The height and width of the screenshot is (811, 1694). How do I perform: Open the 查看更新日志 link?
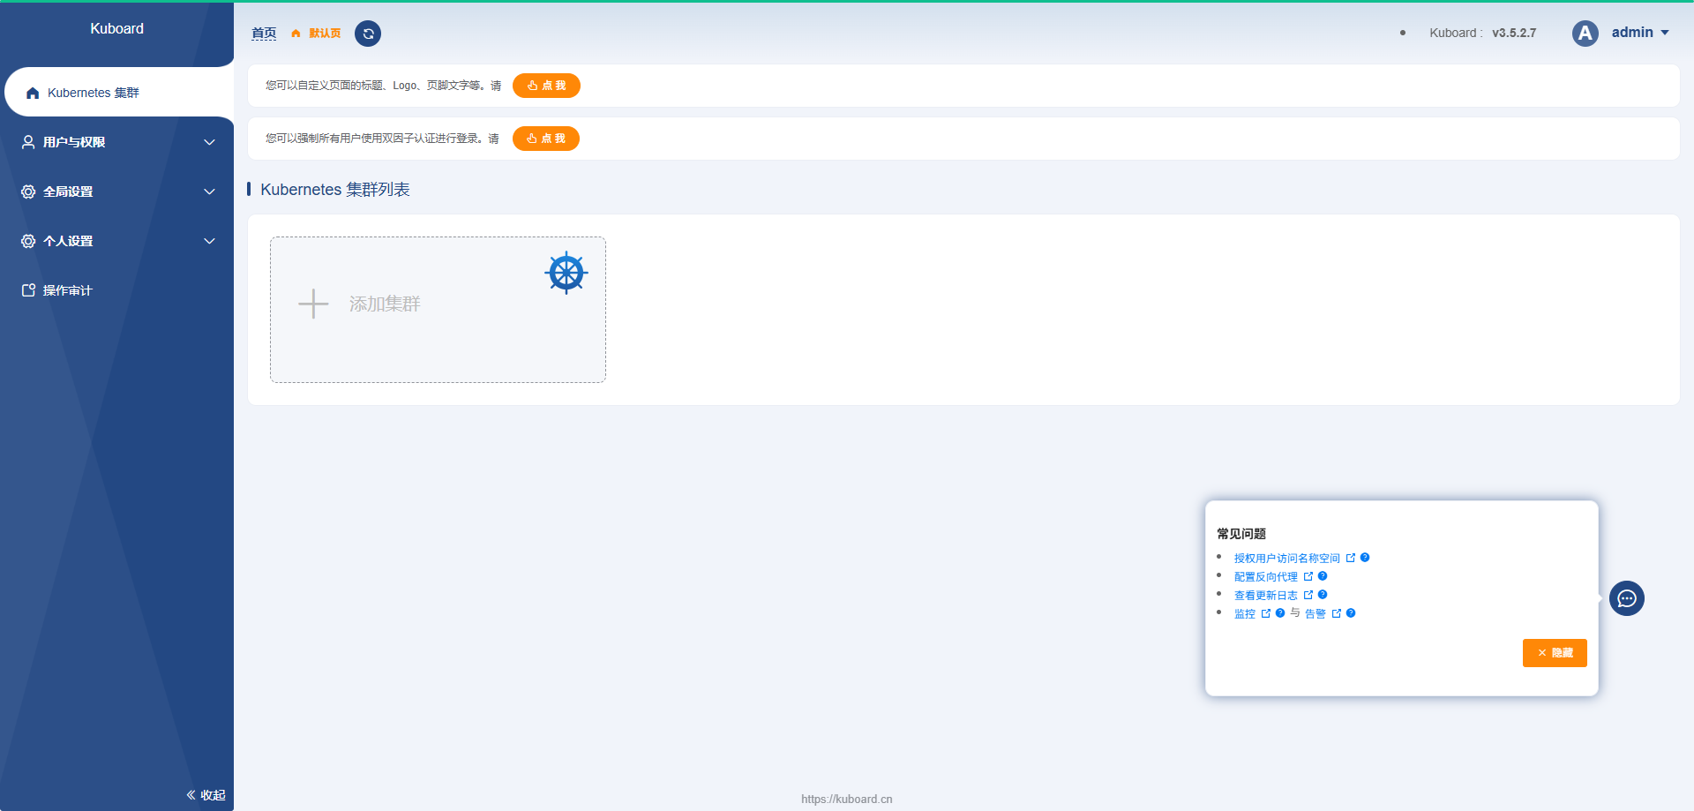[1265, 596]
